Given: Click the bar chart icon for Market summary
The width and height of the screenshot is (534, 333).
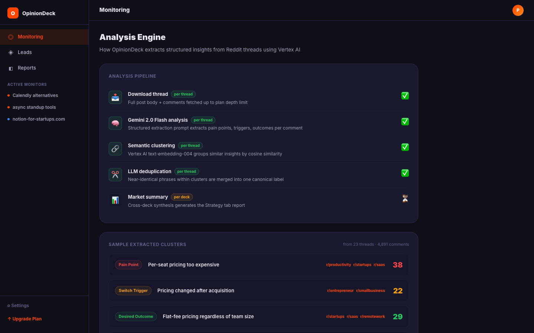Looking at the screenshot, I should [x=115, y=200].
